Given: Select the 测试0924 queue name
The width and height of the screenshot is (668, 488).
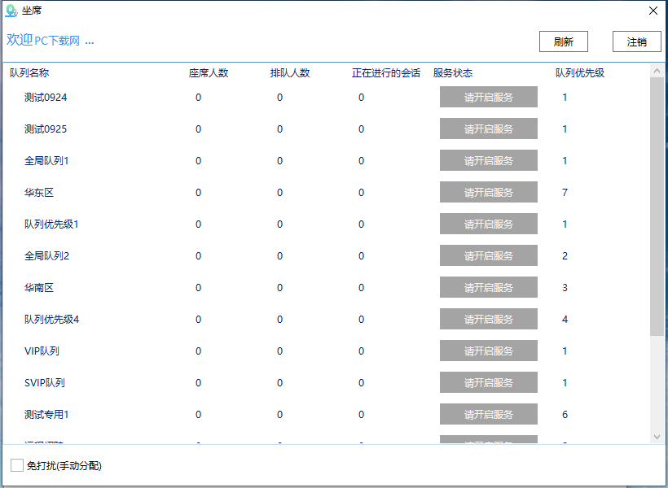Looking at the screenshot, I should pos(46,98).
